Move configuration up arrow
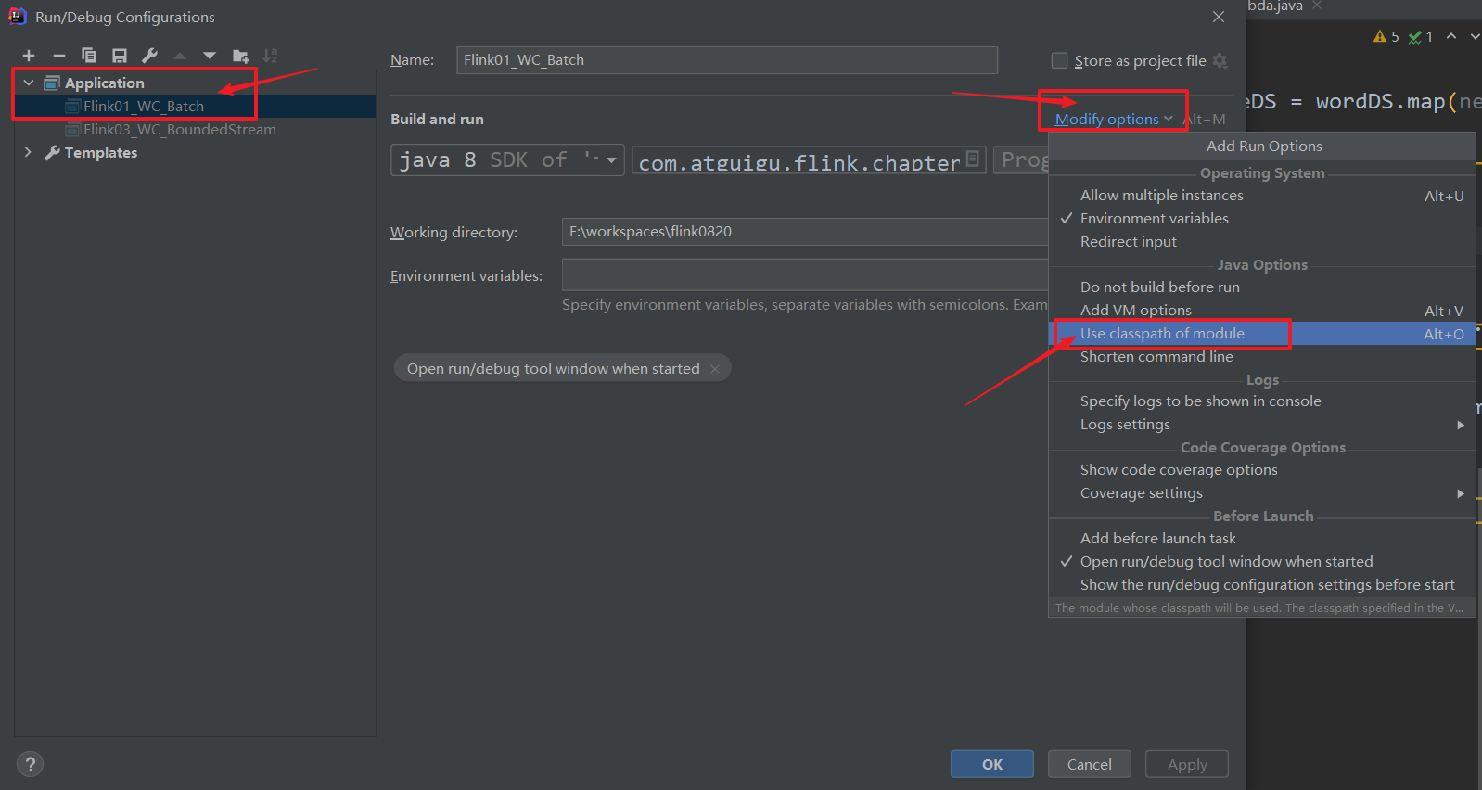The image size is (1482, 790). tap(180, 56)
